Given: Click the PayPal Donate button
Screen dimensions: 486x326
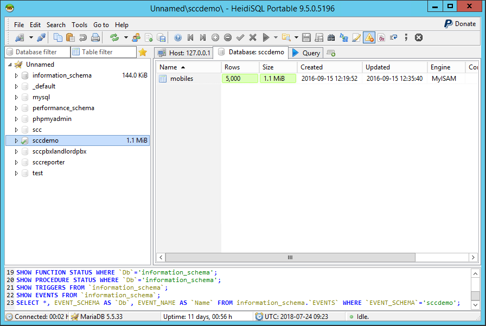Looking at the screenshot, I should 460,24.
